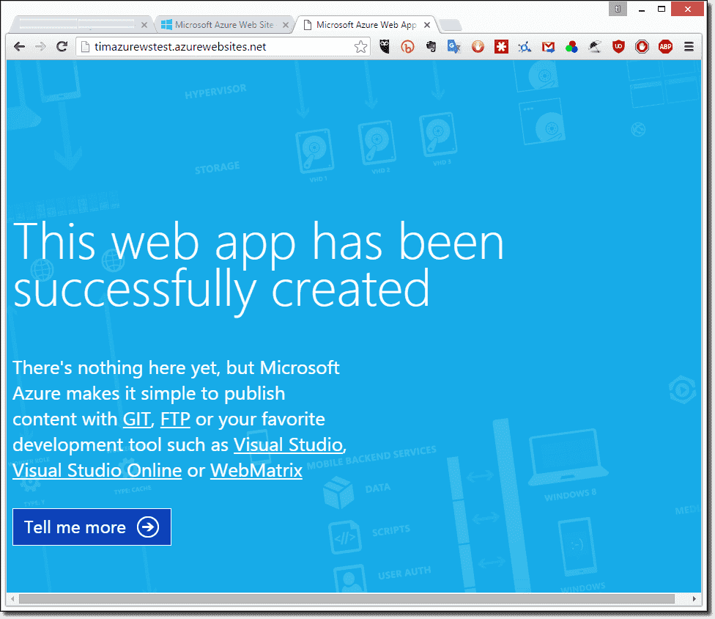The height and width of the screenshot is (619, 715).
Task: Click the page icon beside the URL
Action: (x=85, y=46)
